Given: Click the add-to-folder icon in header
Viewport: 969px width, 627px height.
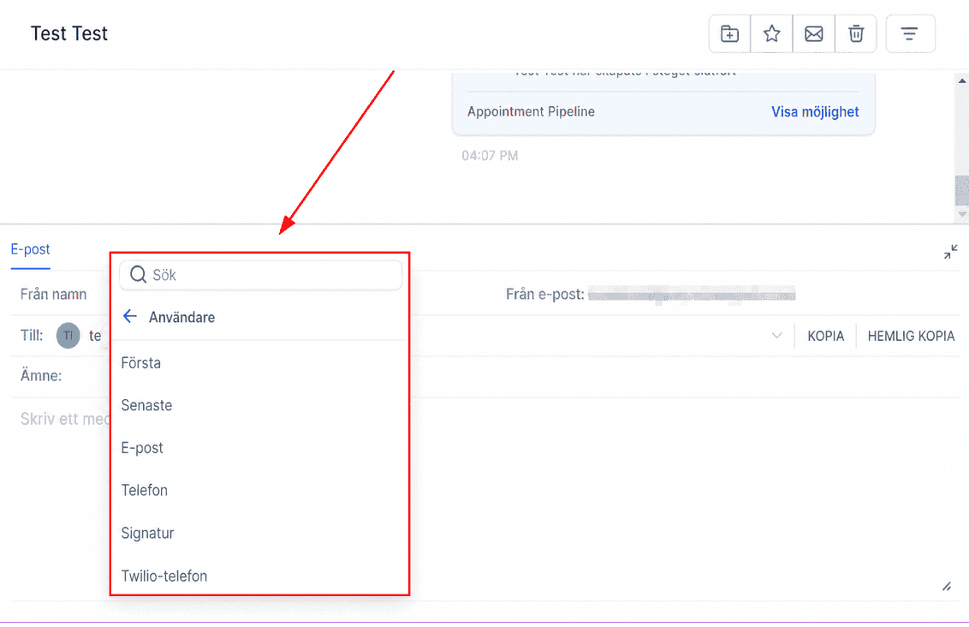Looking at the screenshot, I should [729, 34].
